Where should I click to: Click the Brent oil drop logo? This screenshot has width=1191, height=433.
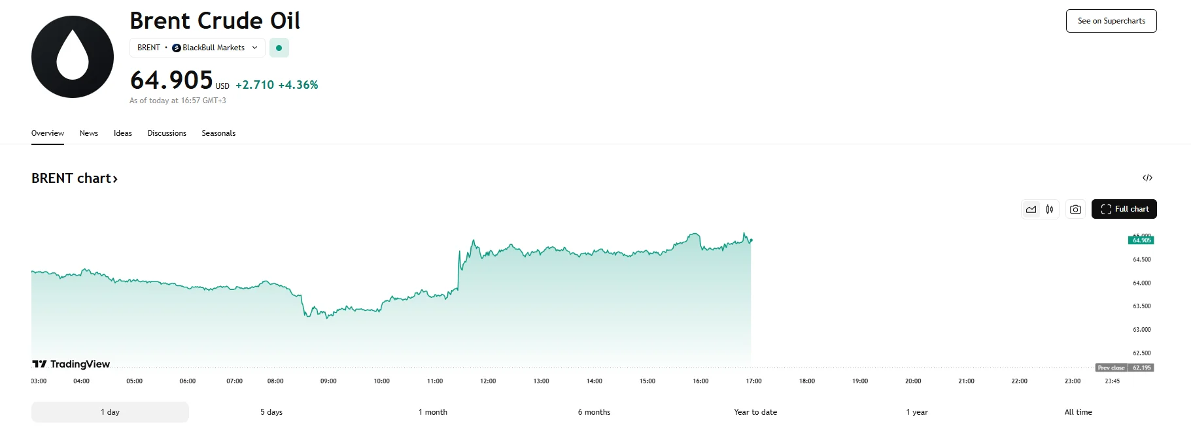(73, 57)
